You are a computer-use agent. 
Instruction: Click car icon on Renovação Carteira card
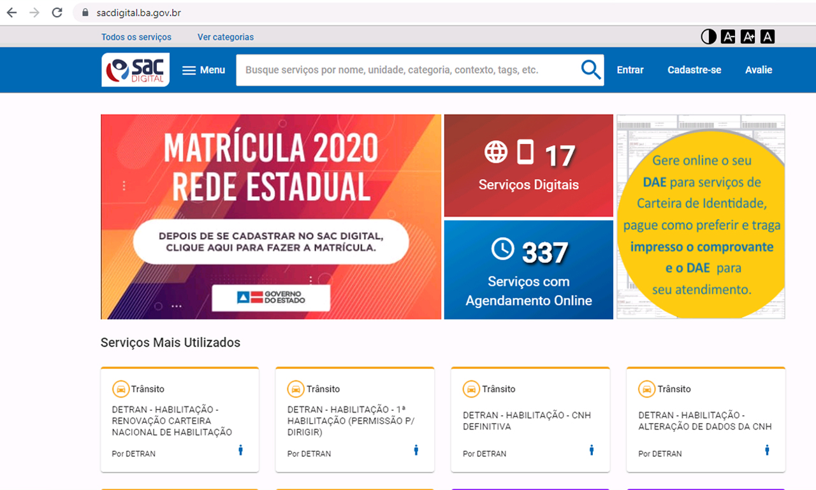[120, 389]
